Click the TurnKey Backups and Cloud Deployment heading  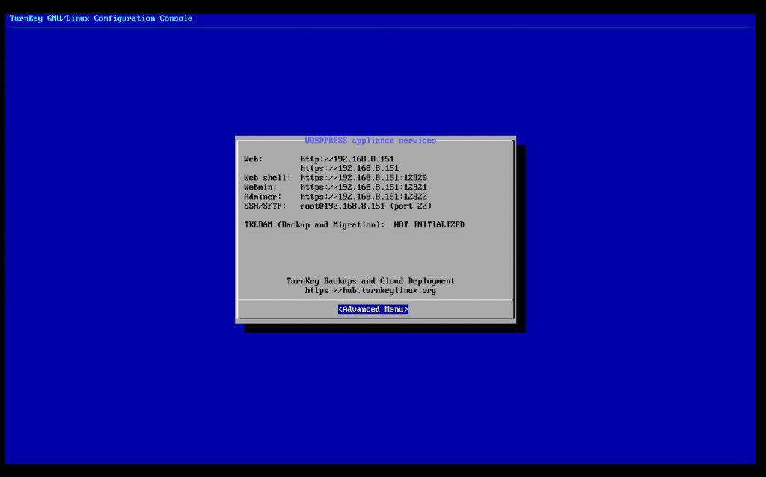point(370,281)
